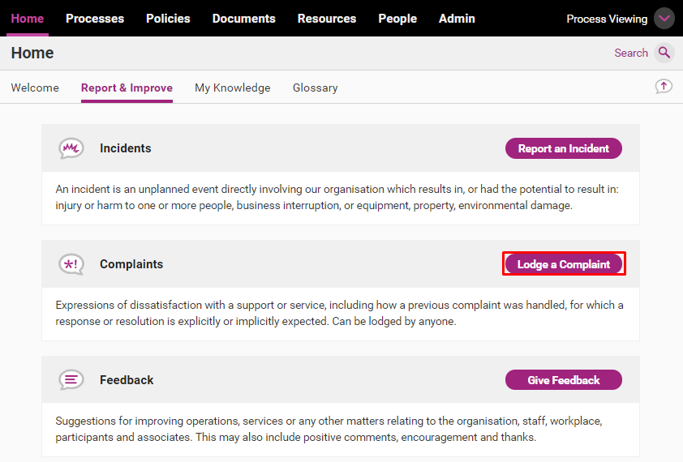
Task: Click the Feedback speech bubble icon
Action: pyautogui.click(x=71, y=379)
